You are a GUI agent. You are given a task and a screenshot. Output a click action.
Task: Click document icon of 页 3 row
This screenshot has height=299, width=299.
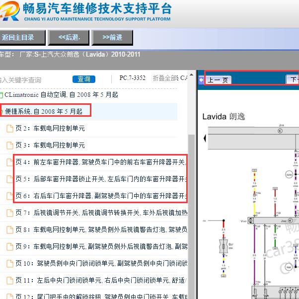click(10, 146)
